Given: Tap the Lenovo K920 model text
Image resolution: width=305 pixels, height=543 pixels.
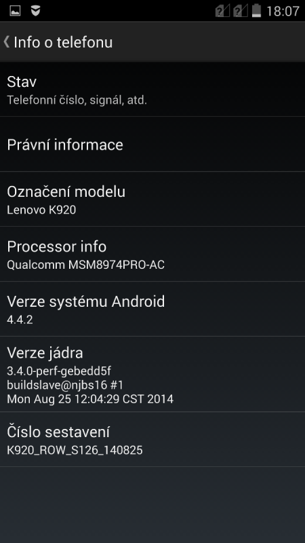Looking at the screenshot, I should 41,210.
